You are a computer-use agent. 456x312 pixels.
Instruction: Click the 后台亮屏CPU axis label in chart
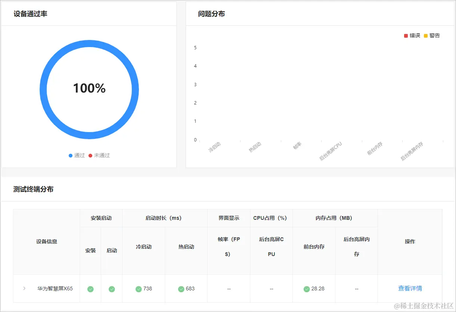click(x=331, y=151)
